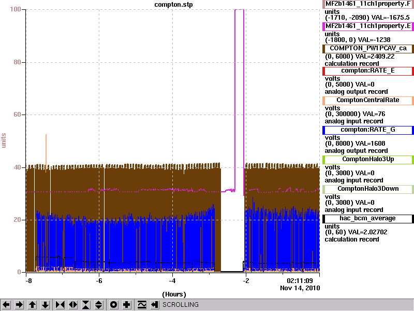Viewport: 414px width, 311px height.
Task: Select the ComptonCentralRate legend entry
Action: click(368, 100)
